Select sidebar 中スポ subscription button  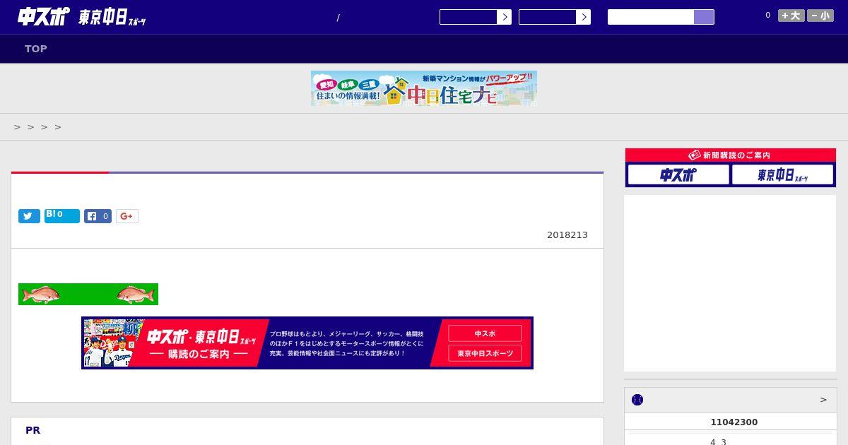click(x=678, y=174)
